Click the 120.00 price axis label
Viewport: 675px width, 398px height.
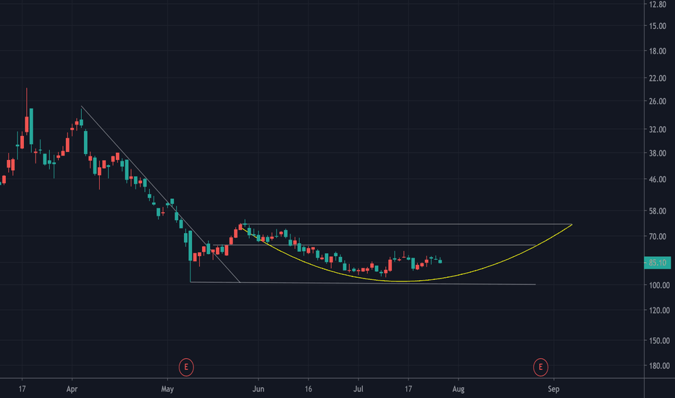click(659, 310)
